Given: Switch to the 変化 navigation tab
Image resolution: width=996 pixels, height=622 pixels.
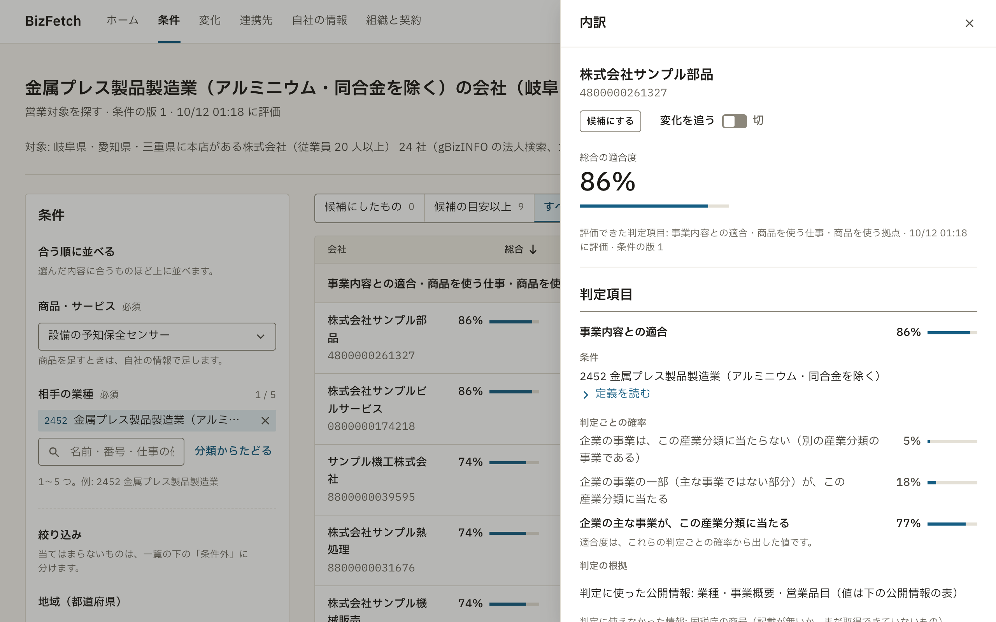Looking at the screenshot, I should [x=210, y=20].
